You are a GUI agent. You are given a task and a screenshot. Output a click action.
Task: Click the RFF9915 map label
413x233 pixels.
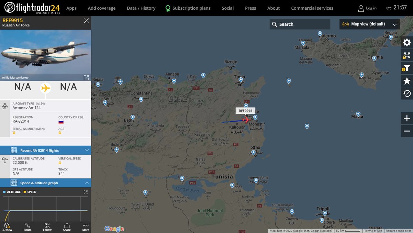[245, 111]
